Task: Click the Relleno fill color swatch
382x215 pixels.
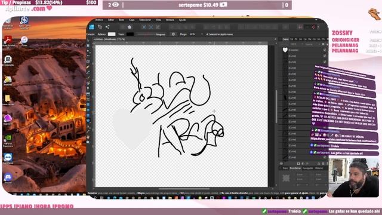Action: point(112,35)
